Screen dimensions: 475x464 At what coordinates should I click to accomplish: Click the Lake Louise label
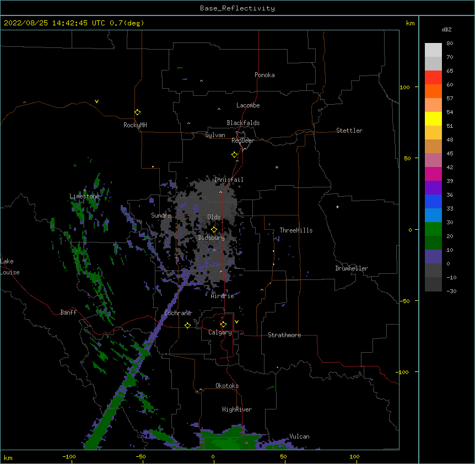point(9,267)
